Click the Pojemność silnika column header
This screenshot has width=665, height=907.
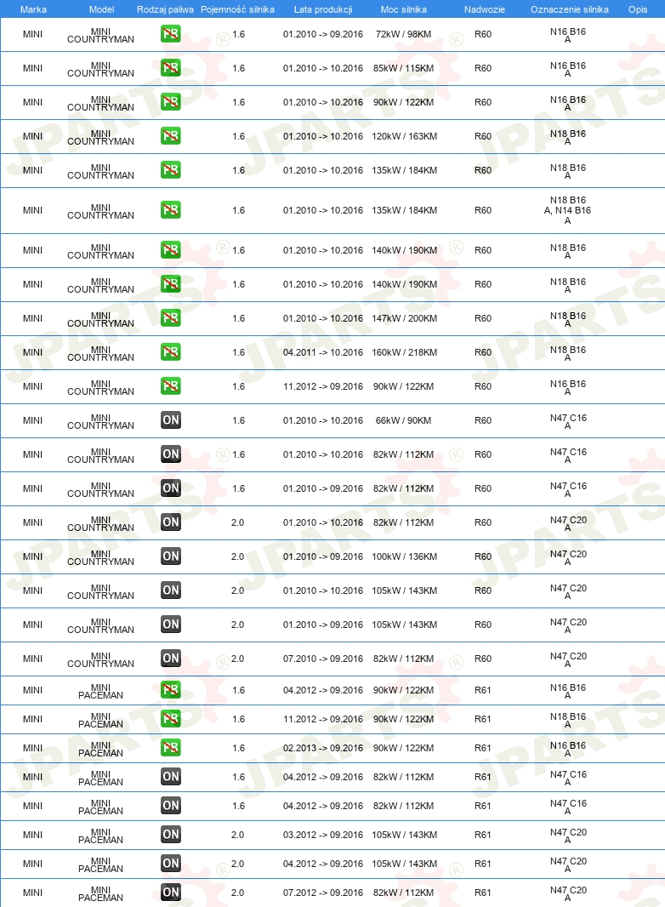(x=237, y=9)
